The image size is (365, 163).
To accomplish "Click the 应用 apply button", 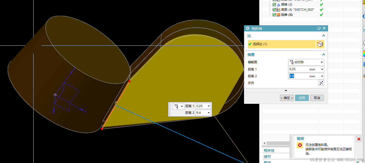I will coord(302,98).
